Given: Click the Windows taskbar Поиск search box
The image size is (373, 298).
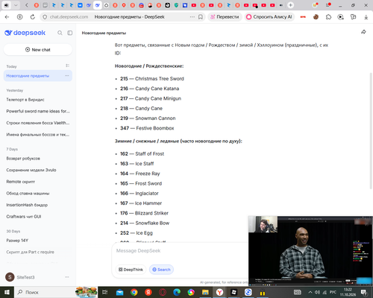Looking at the screenshot, I should pyautogui.click(x=45, y=292).
